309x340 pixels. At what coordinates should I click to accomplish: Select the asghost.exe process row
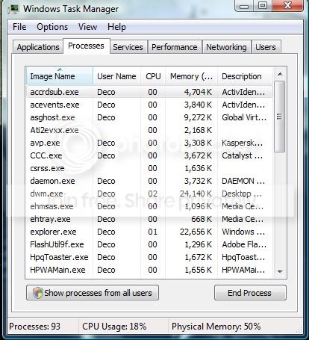point(149,117)
